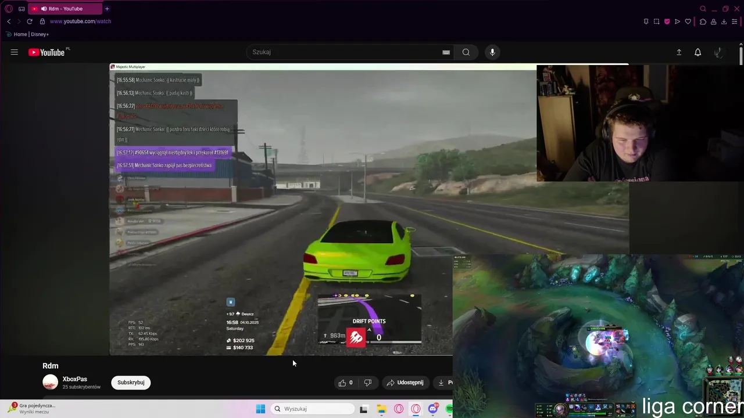The image size is (744, 418).
Task: Click the Udostępnij share button
Action: click(405, 383)
